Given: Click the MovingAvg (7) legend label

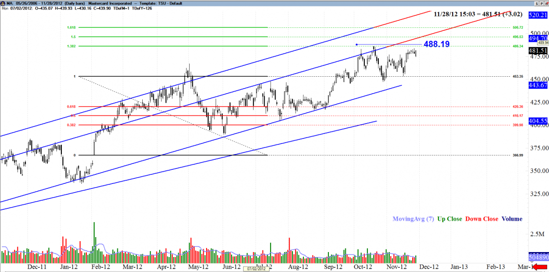Looking at the screenshot, I should coord(413,219).
